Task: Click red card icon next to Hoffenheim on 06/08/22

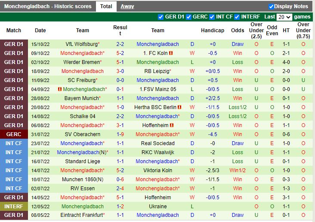Action: click(x=172, y=125)
